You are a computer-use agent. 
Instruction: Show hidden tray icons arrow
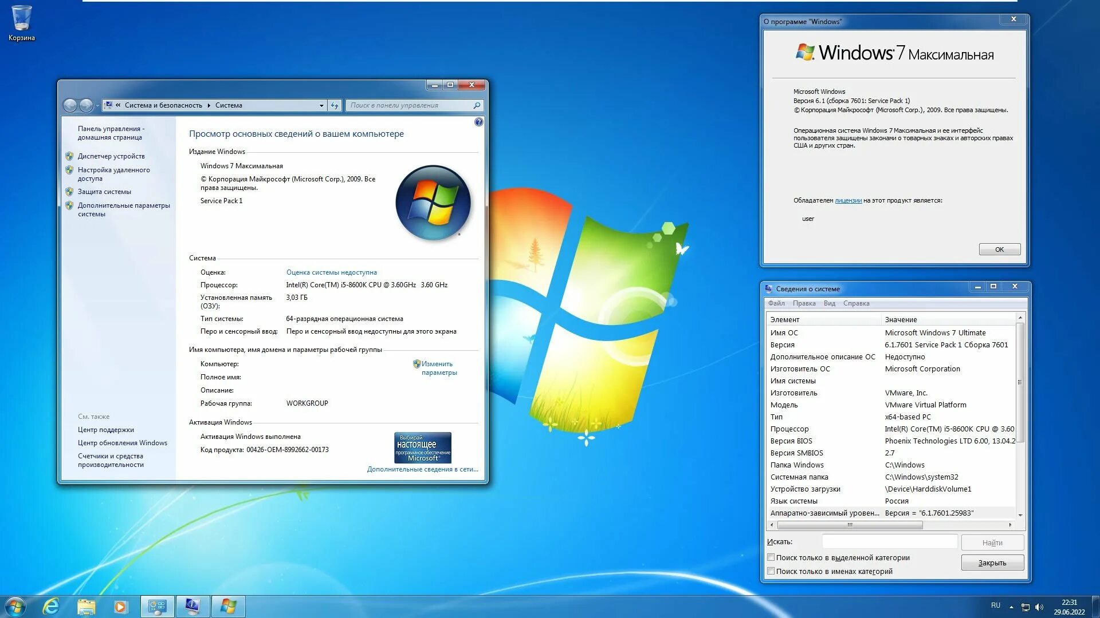[x=1011, y=607]
